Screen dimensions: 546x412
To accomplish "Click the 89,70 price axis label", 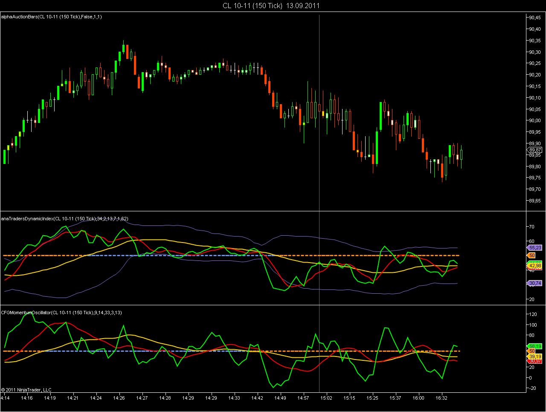I will [x=535, y=189].
